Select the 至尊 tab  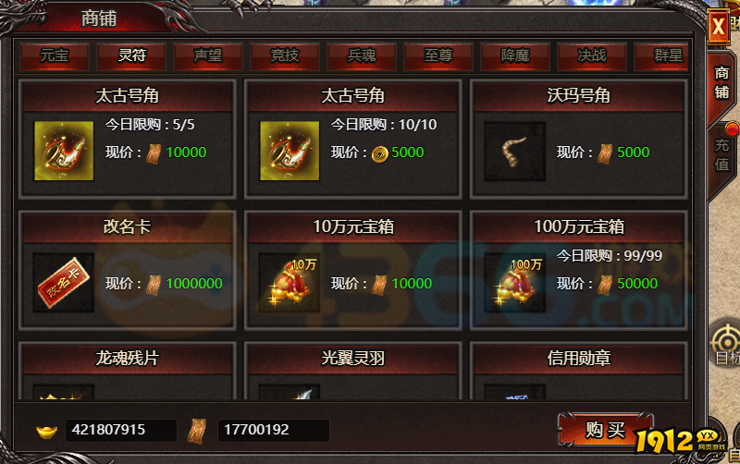coord(438,56)
